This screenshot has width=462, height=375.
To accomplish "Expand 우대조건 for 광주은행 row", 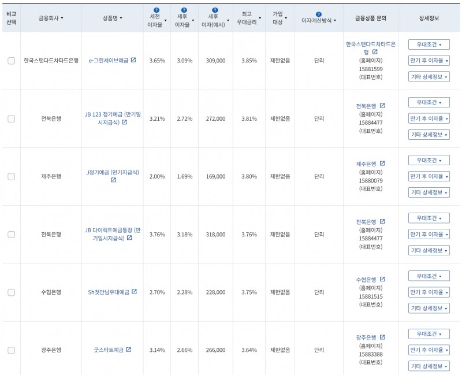I will click(429, 334).
